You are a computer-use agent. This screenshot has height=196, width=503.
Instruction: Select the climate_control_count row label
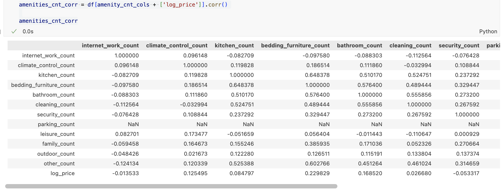pyautogui.click(x=46, y=65)
